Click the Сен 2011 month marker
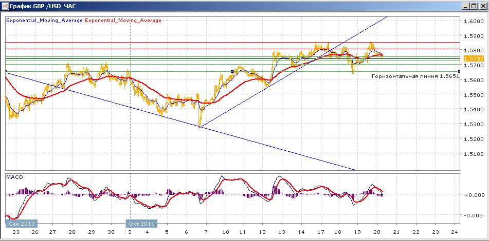489x241 pixels. coord(21,224)
